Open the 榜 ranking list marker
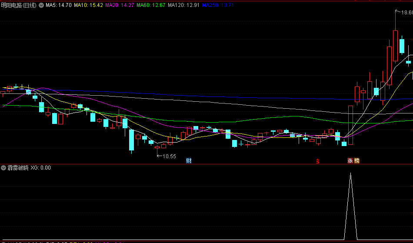 point(356,160)
